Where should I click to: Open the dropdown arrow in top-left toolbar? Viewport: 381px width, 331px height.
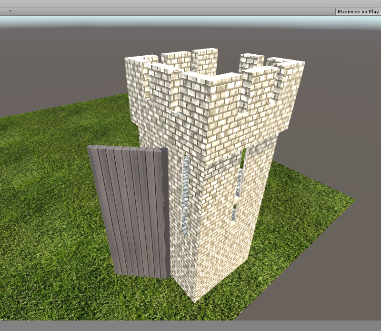coord(10,11)
